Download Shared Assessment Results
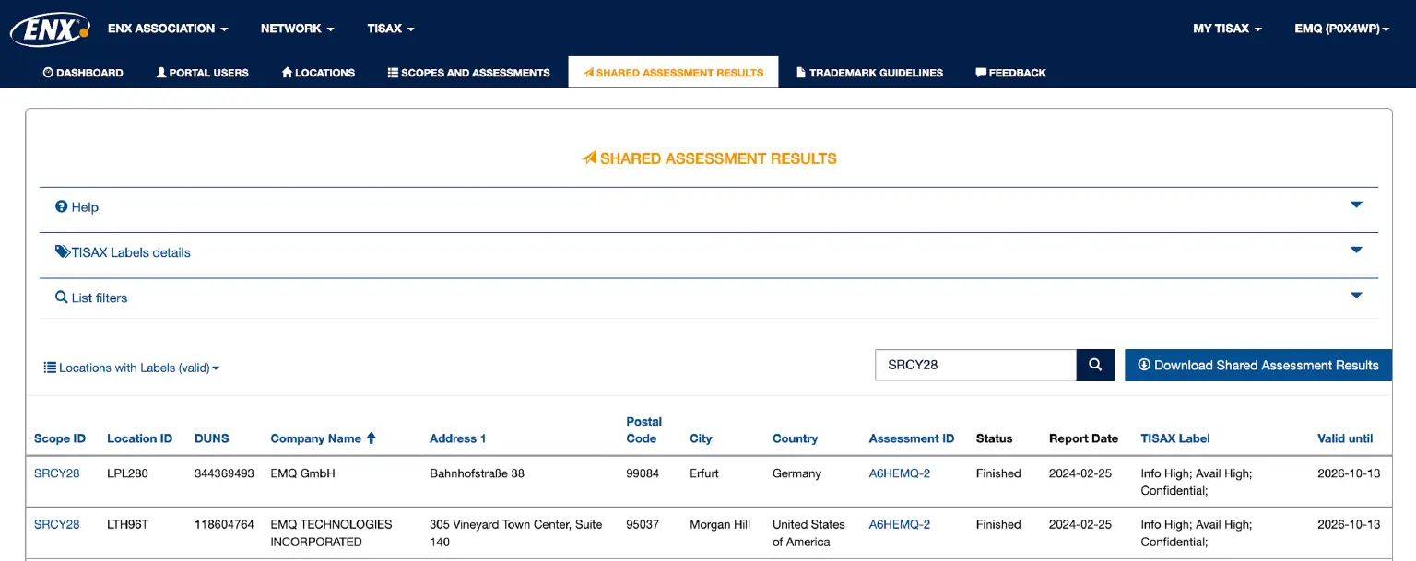Image resolution: width=1416 pixels, height=561 pixels. pyautogui.click(x=1257, y=365)
